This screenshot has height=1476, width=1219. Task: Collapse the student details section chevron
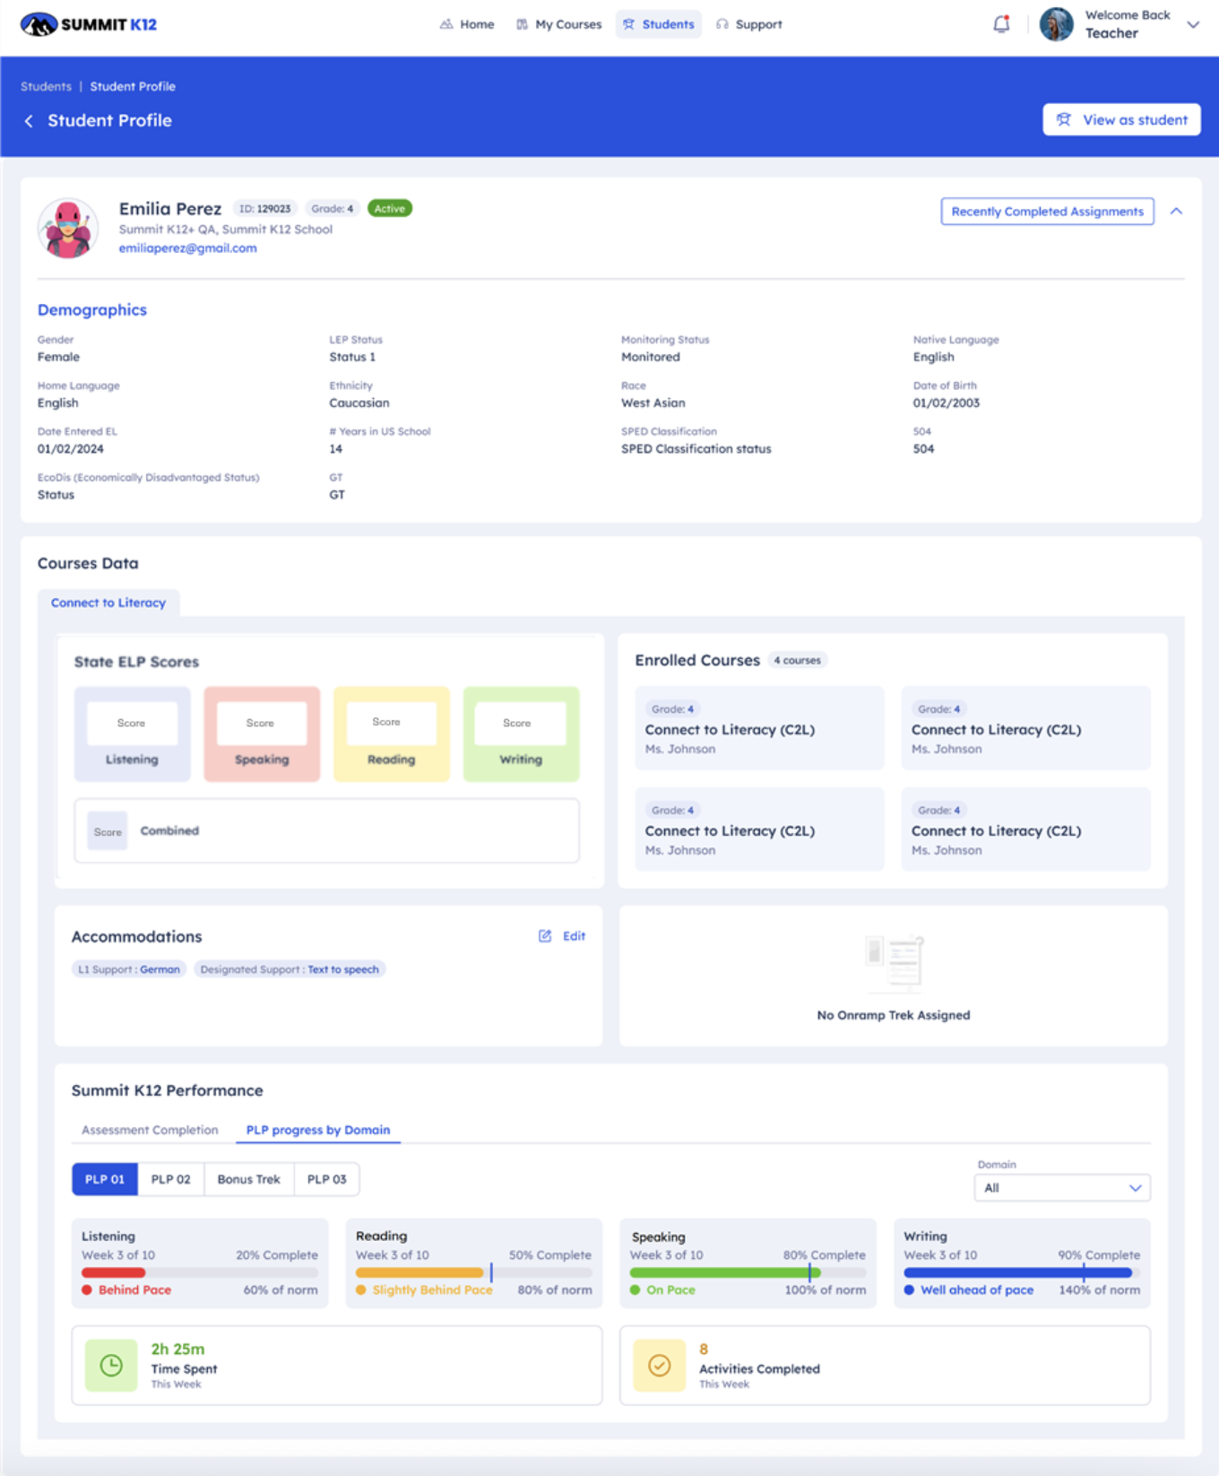1176,212
